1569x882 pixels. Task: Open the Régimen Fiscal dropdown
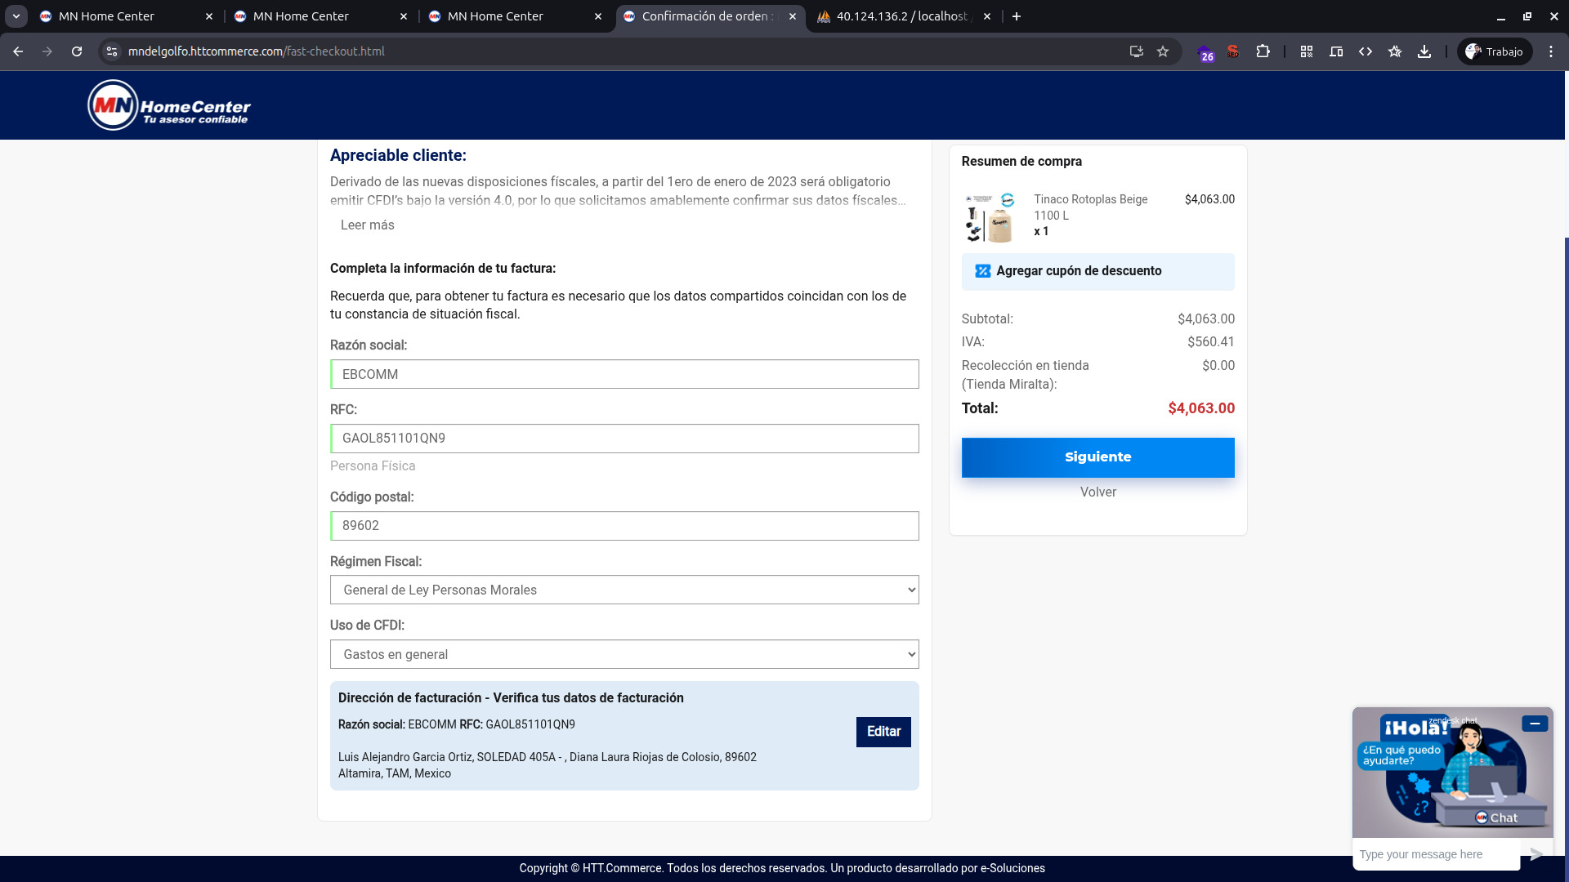coord(624,590)
